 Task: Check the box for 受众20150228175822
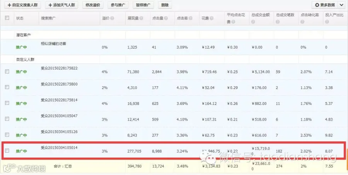[x=7, y=71]
